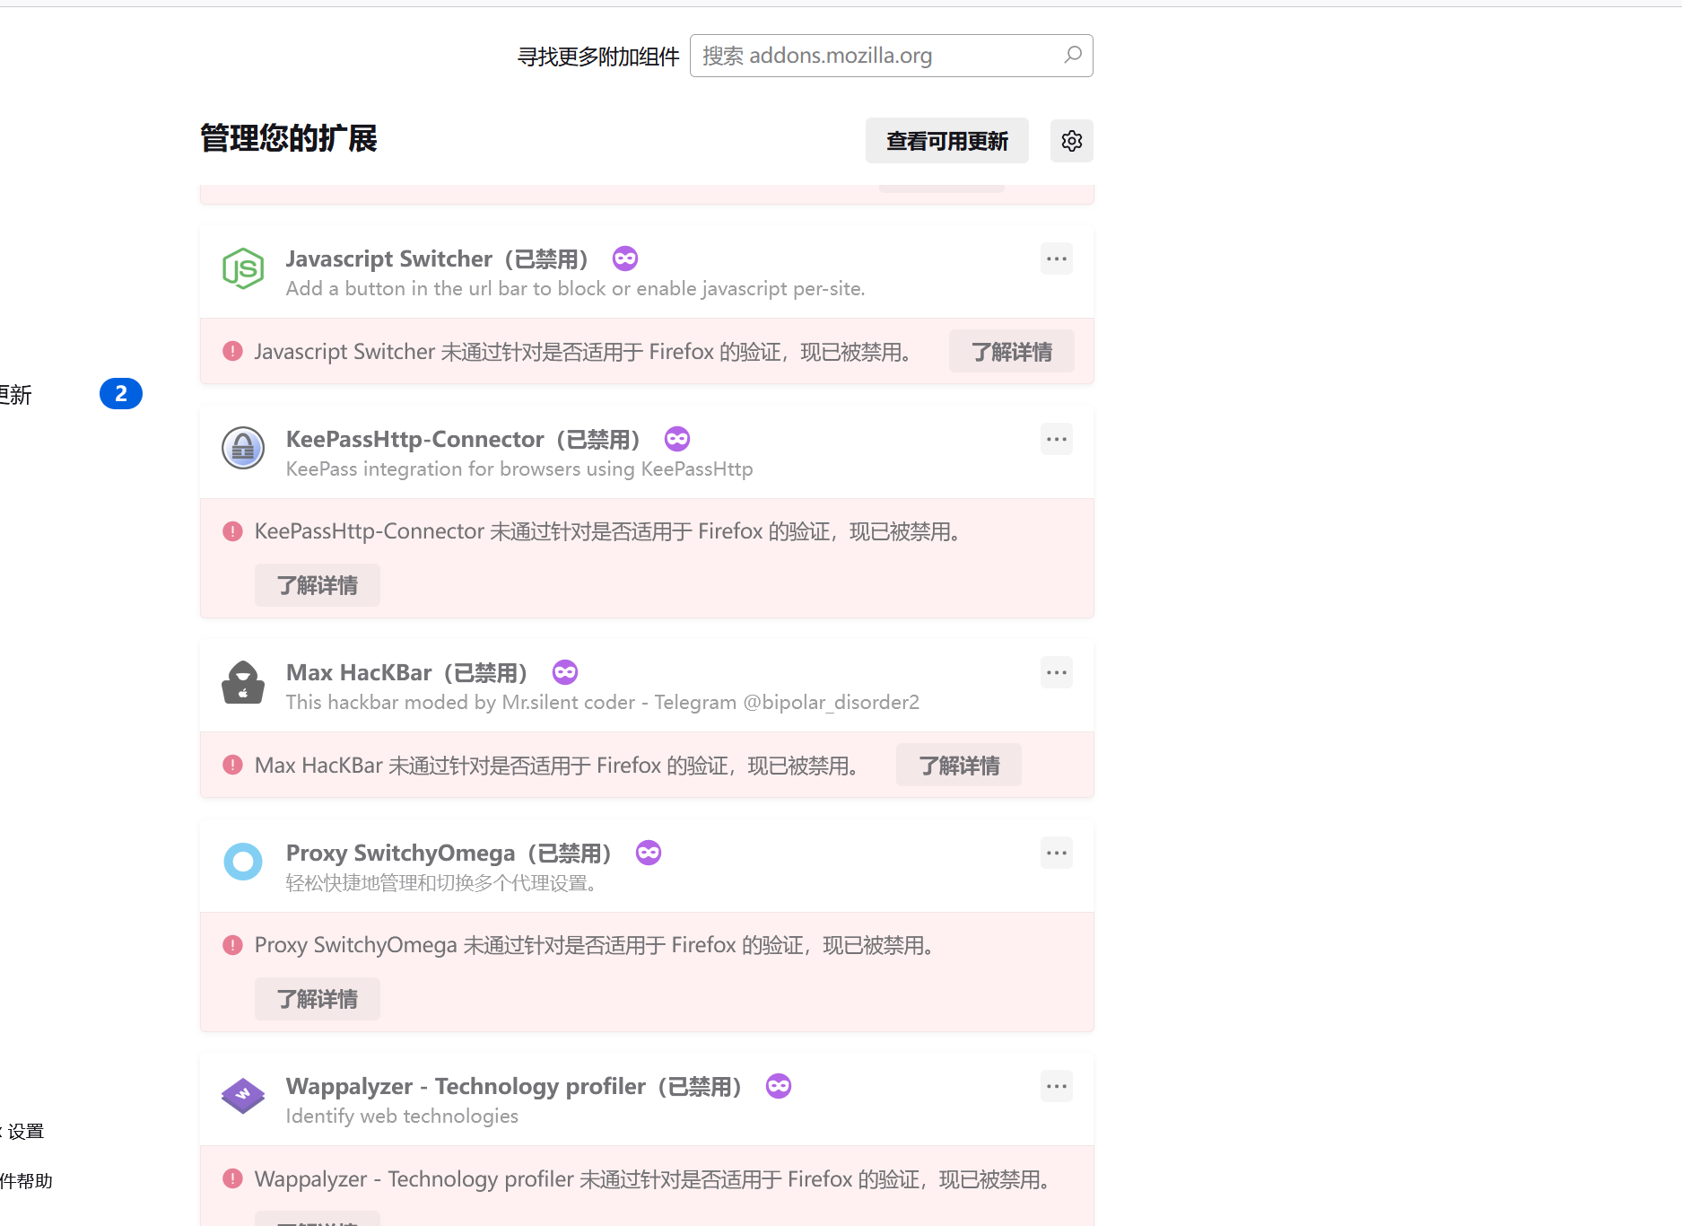Click 了解详情 for Proxy SwitchyOmega
The image size is (1682, 1226).
(x=318, y=999)
